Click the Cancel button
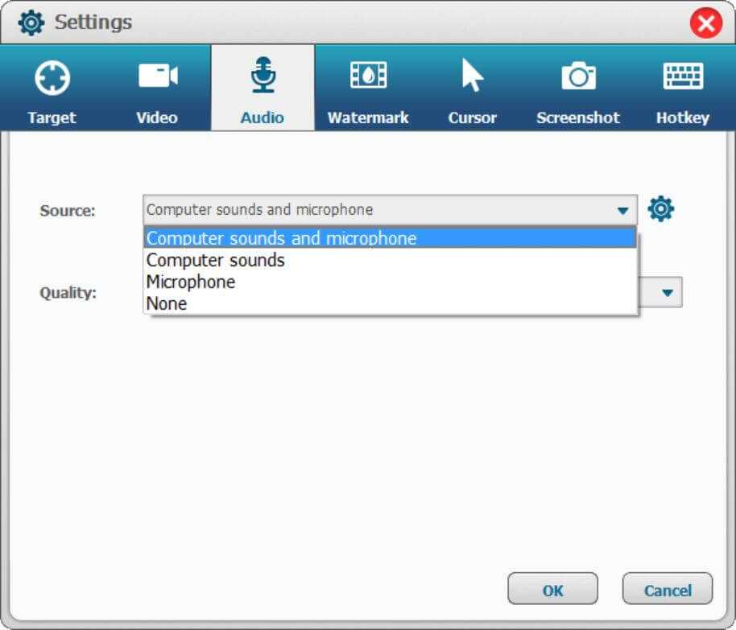The image size is (736, 630). coord(668,590)
